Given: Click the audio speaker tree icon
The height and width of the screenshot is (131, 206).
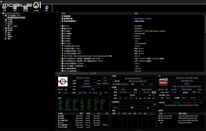Looking at the screenshot, I should (x=6, y=32).
